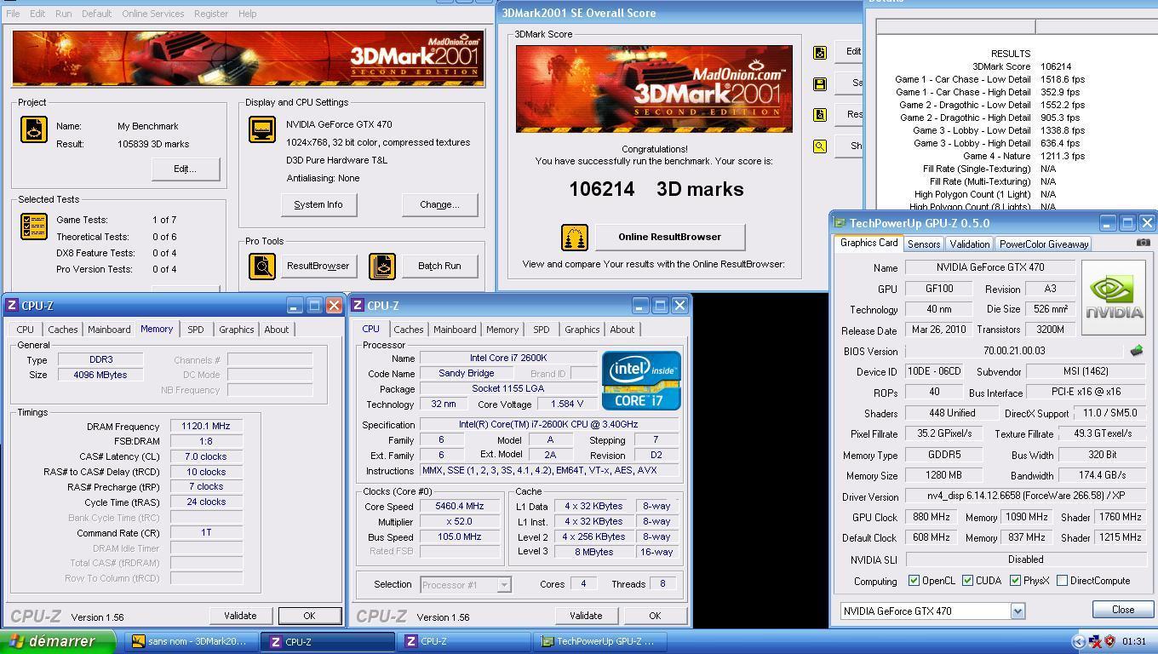Screen dimensions: 1158x654
Task: Click the BIOS Version 70.00.21.00.03 field
Action: tap(1014, 351)
